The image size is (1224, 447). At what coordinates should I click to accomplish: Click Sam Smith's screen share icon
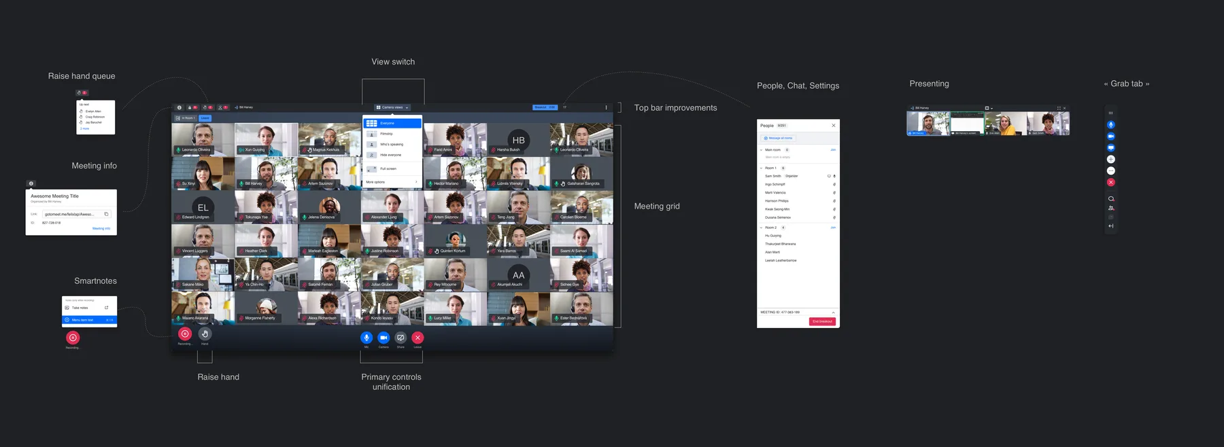click(x=829, y=176)
